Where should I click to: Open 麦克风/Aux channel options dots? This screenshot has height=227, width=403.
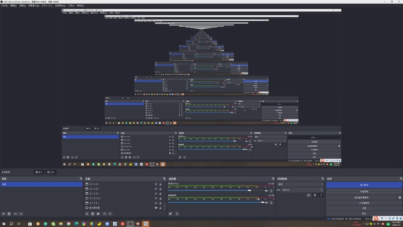tap(271, 191)
